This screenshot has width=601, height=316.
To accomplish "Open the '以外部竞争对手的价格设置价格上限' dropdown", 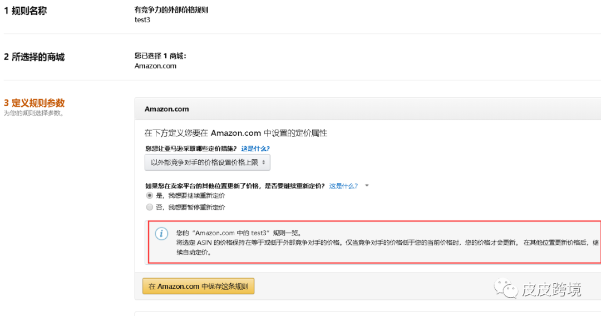I will click(207, 162).
